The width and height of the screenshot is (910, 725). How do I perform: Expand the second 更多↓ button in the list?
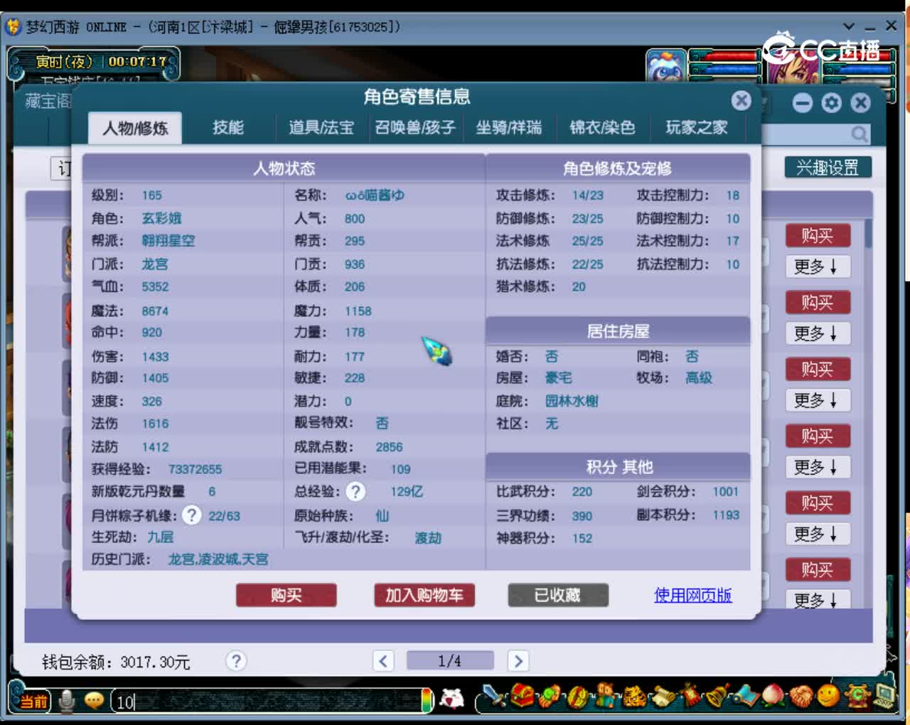point(818,333)
